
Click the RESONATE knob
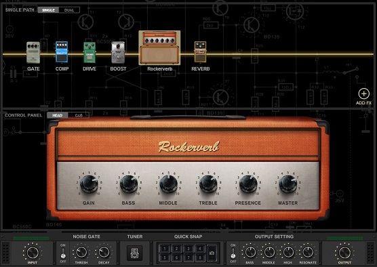click(x=308, y=252)
